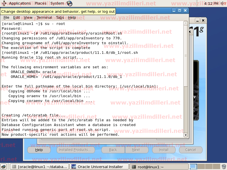Viewport: 227px width, 170px height.
Task: Open the Tabs menu in terminal
Action: pos(60,18)
